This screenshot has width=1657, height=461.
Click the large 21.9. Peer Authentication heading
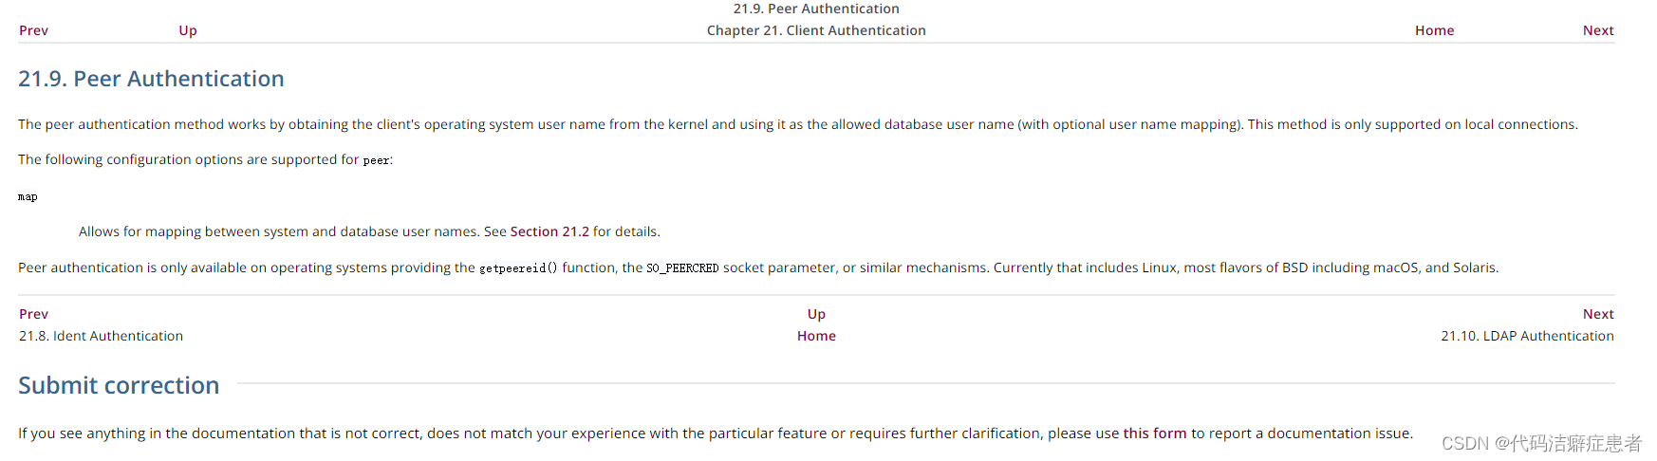click(x=151, y=79)
